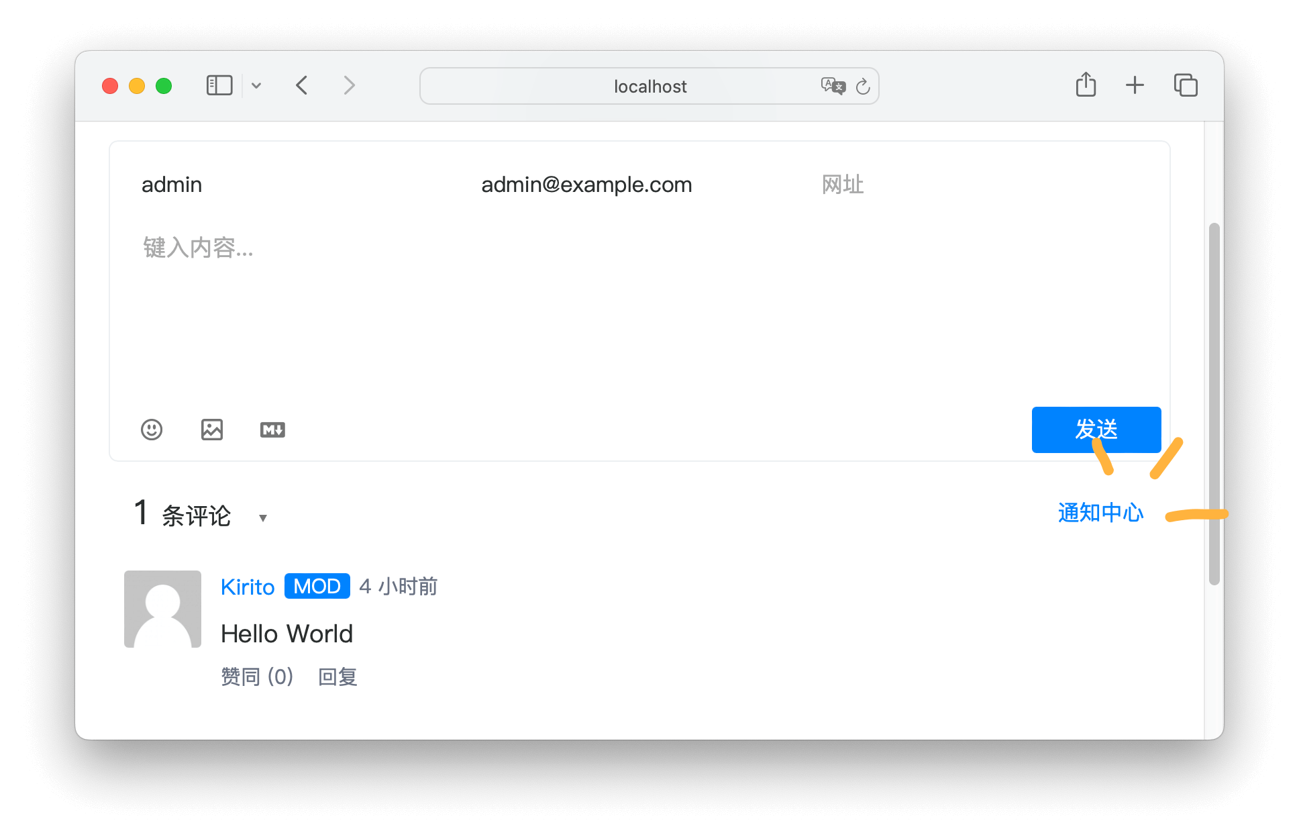This screenshot has height=839, width=1299.
Task: Click the Safari sidebar toggle icon
Action: pyautogui.click(x=219, y=86)
